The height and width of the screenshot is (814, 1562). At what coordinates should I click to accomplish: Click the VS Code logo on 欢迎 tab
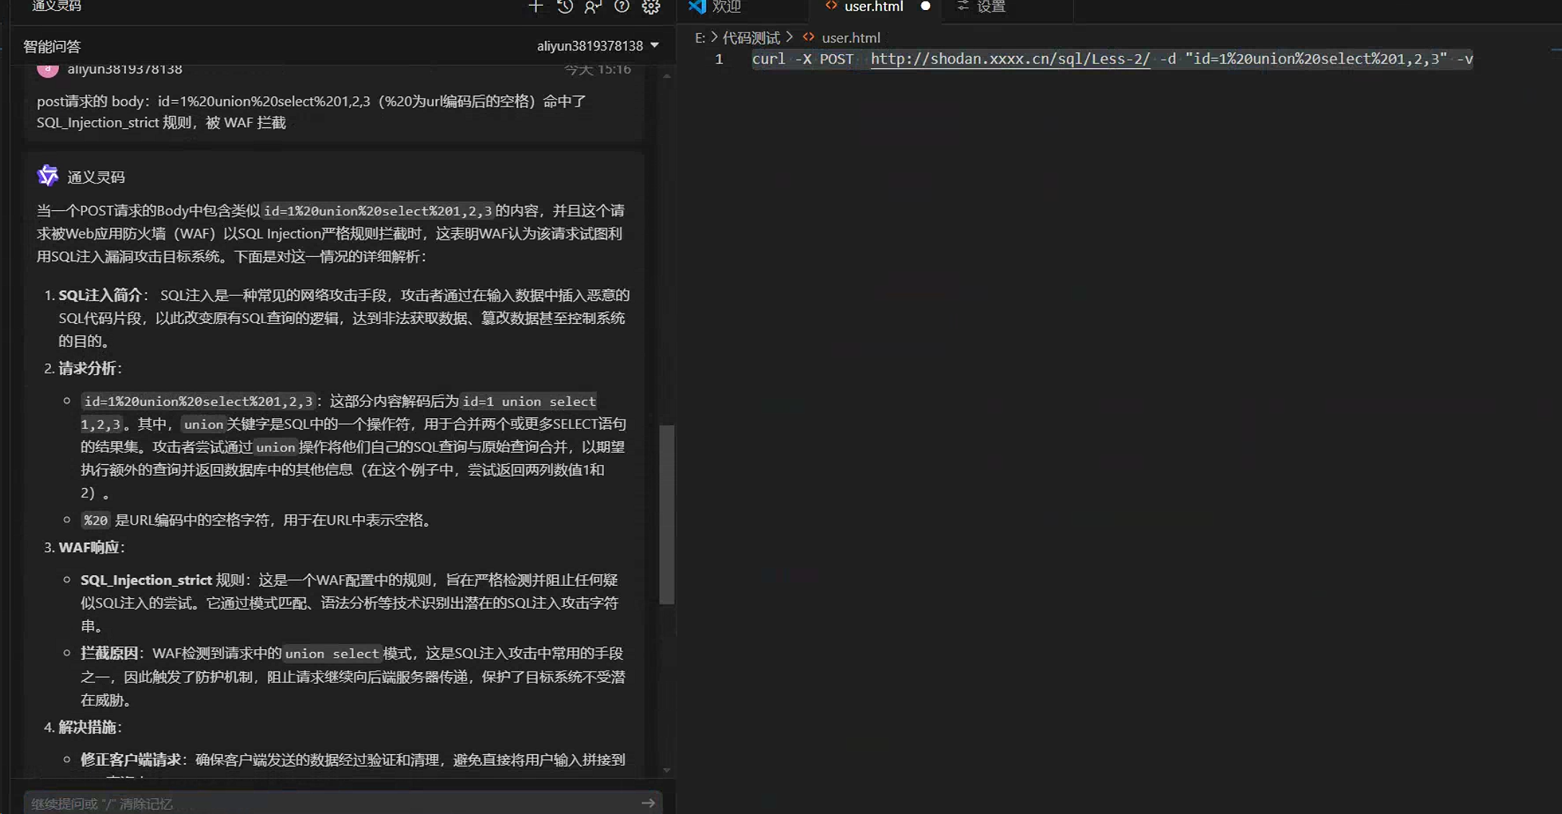tap(696, 7)
